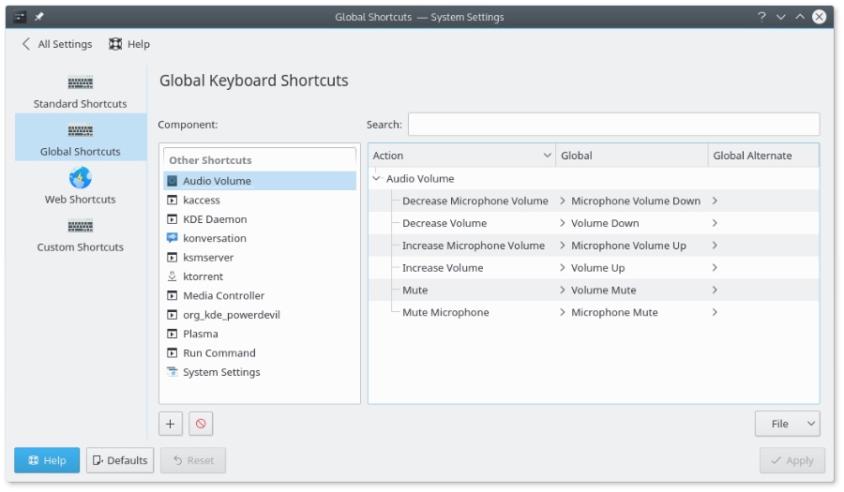This screenshot has width=844, height=492.
Task: Click the add component plus button
Action: [170, 424]
